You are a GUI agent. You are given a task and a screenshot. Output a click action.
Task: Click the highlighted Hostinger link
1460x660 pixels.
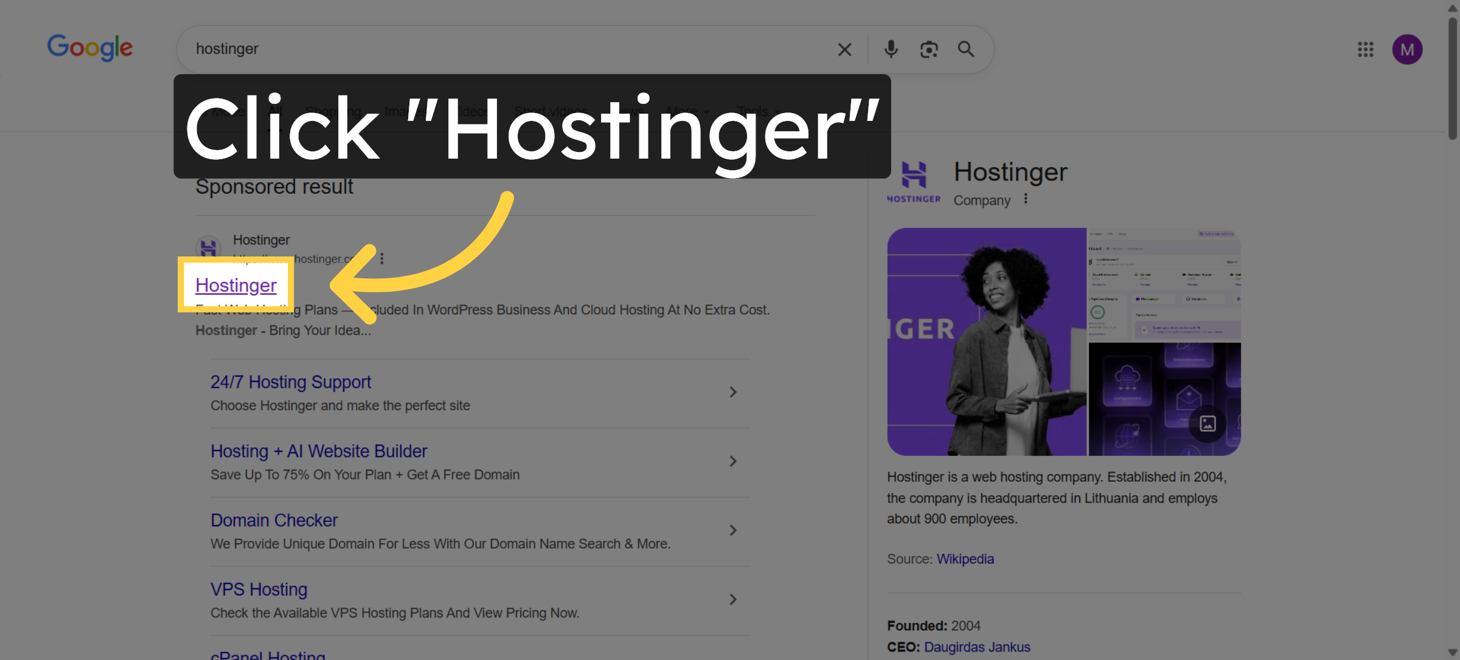[236, 284]
